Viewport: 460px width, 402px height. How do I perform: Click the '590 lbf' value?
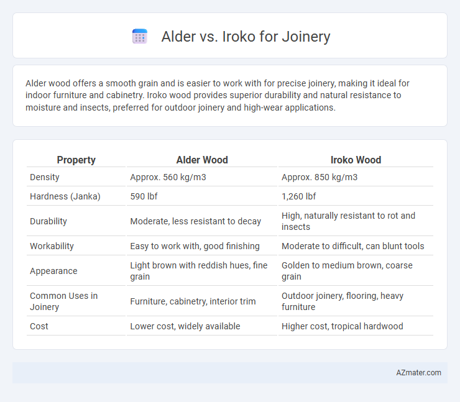[x=144, y=196]
